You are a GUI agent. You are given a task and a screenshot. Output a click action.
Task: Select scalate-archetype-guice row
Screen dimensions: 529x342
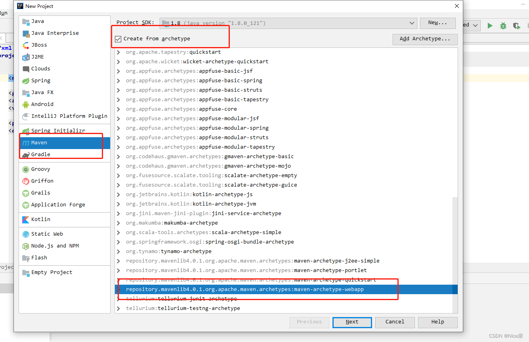[x=284, y=185]
